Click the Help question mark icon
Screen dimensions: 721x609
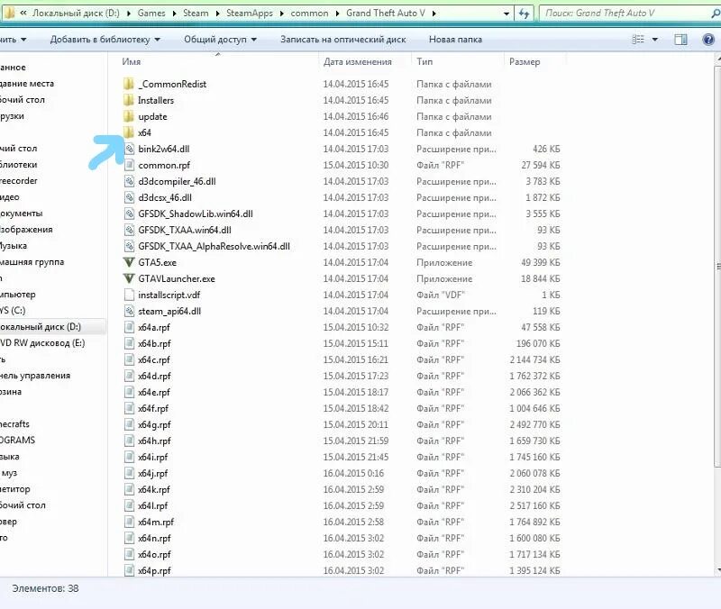click(x=708, y=40)
